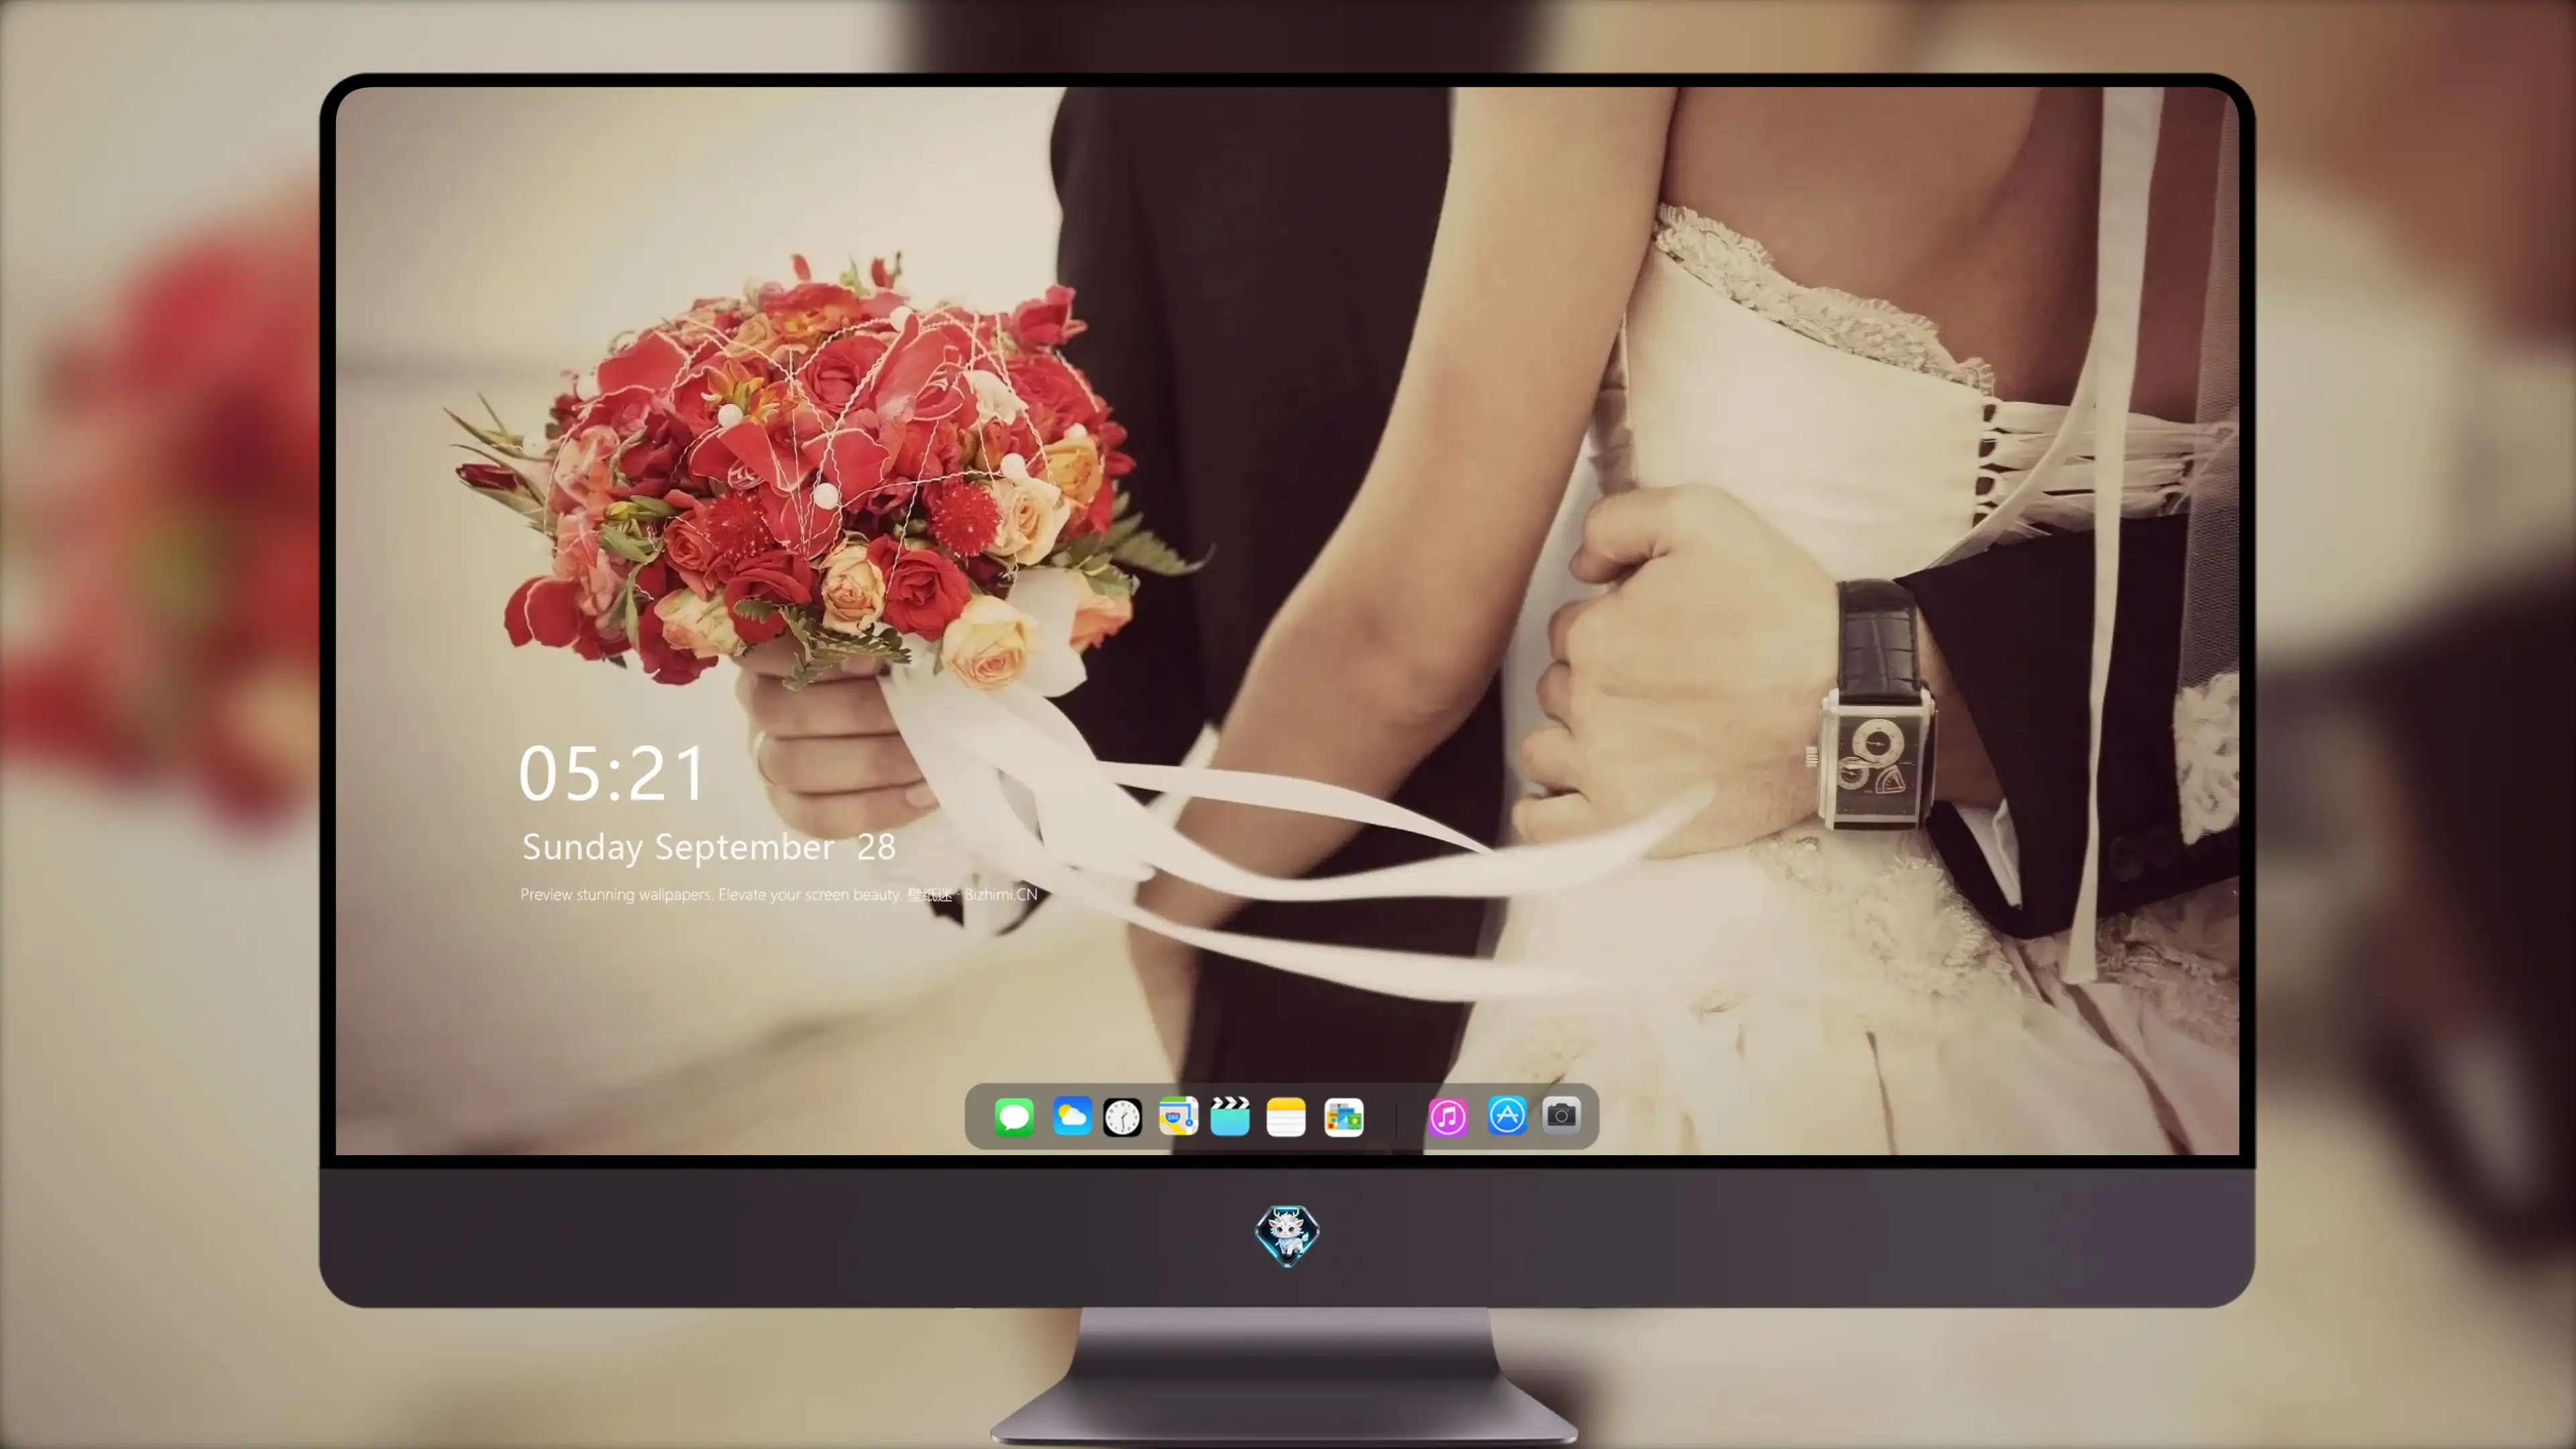Launch the Maps app from the dock

pos(1178,1116)
